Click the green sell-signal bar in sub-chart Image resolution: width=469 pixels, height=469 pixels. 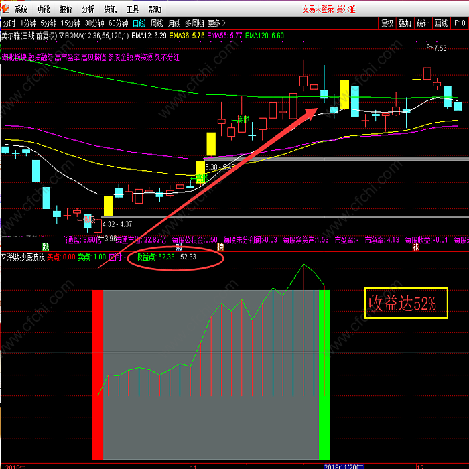click(x=324, y=375)
